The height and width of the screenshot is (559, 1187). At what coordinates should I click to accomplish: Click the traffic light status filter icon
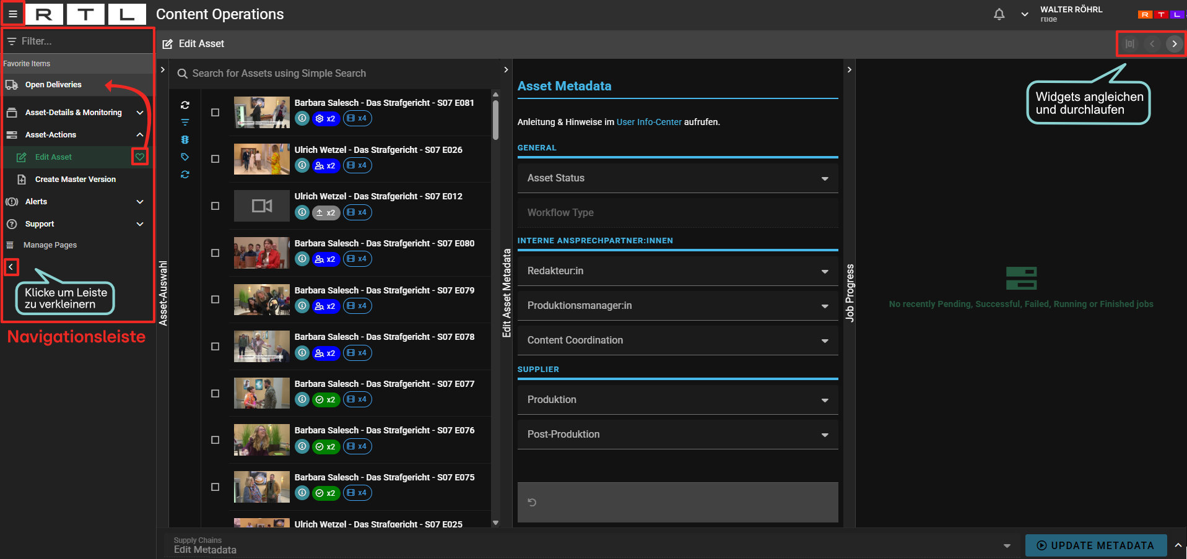(185, 140)
